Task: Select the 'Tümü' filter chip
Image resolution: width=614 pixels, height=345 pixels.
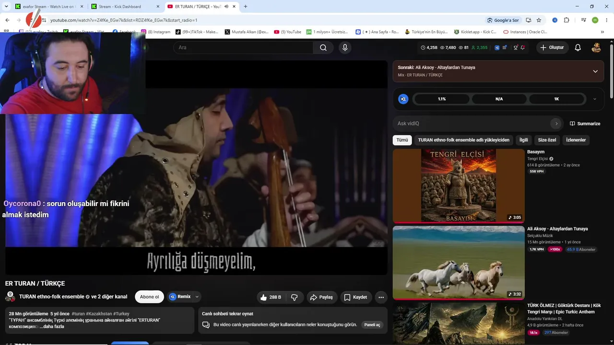Action: (402, 140)
